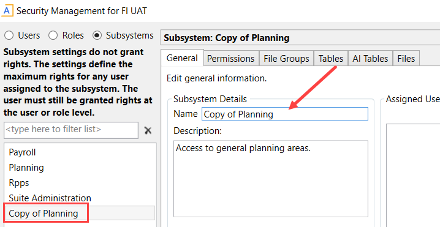Click the Assigned Users list box
This screenshot has height=227, width=440.
coord(413,175)
